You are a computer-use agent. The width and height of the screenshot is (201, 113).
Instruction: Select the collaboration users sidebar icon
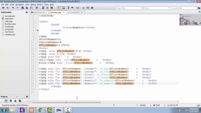[x=15, y=101]
